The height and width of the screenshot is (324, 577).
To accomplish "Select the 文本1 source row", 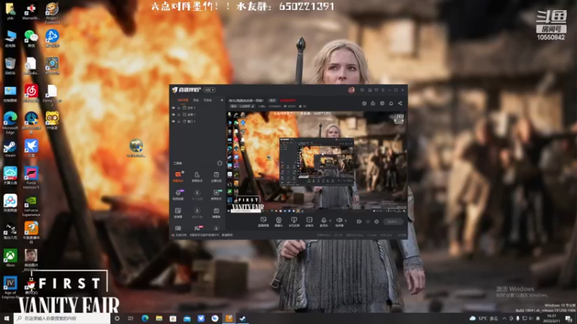I will pyautogui.click(x=198, y=108).
